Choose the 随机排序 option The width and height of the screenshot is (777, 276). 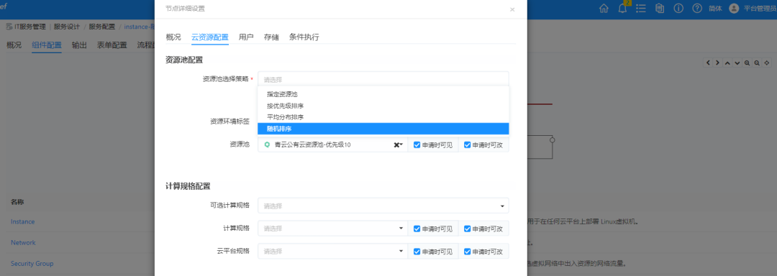tap(383, 129)
